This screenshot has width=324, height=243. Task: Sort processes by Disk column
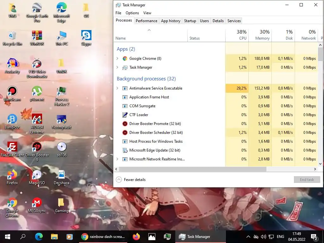(x=283, y=35)
